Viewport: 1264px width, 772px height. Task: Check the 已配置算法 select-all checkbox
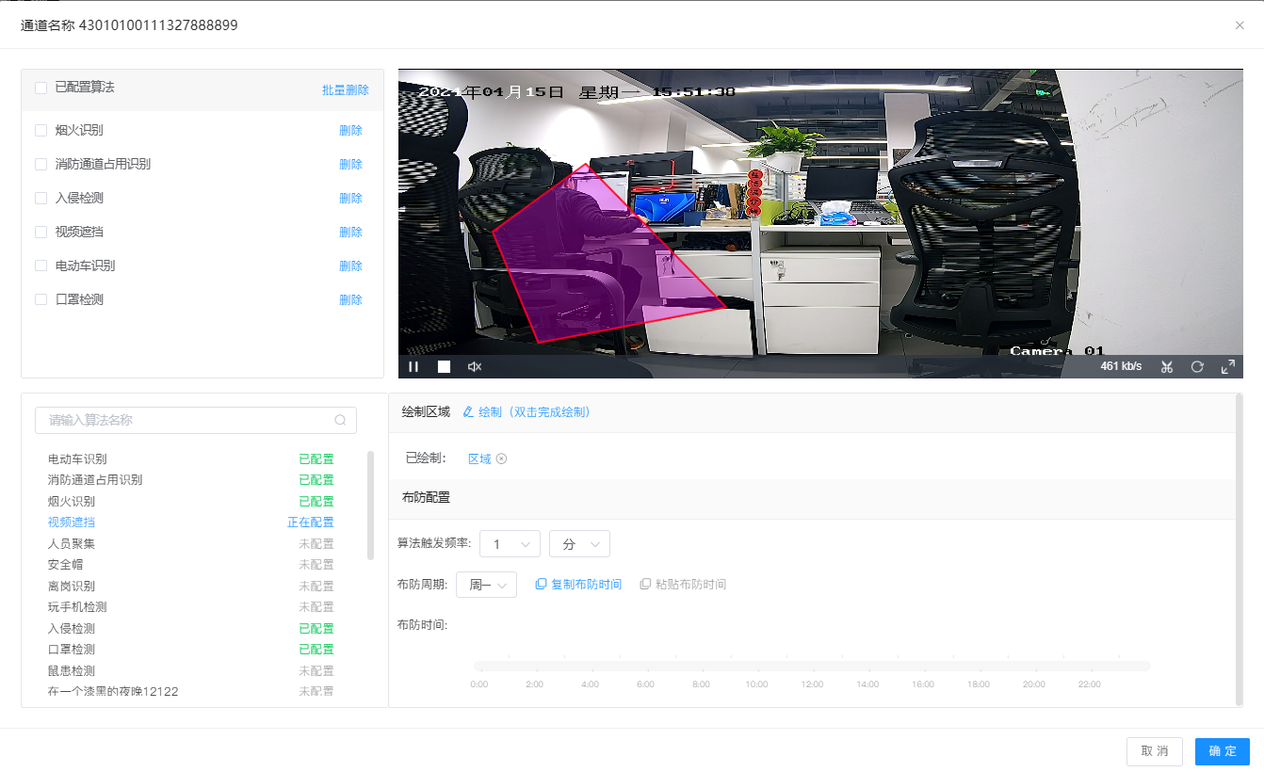(x=41, y=88)
